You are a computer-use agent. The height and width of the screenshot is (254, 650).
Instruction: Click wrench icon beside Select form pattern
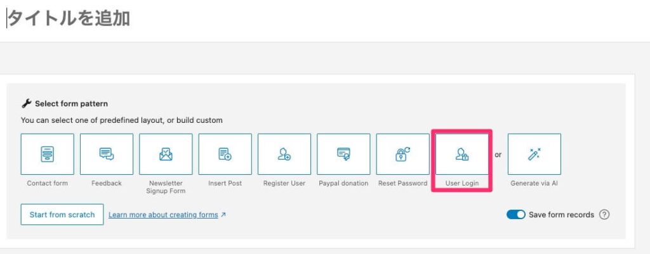point(26,103)
